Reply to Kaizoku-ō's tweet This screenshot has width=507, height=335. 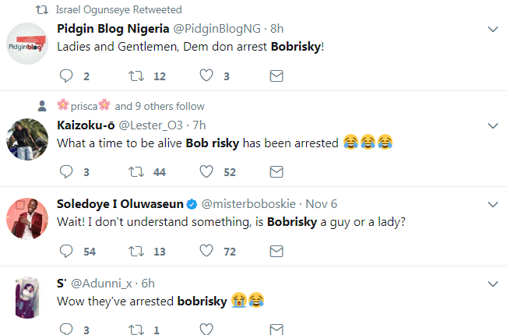tap(66, 171)
